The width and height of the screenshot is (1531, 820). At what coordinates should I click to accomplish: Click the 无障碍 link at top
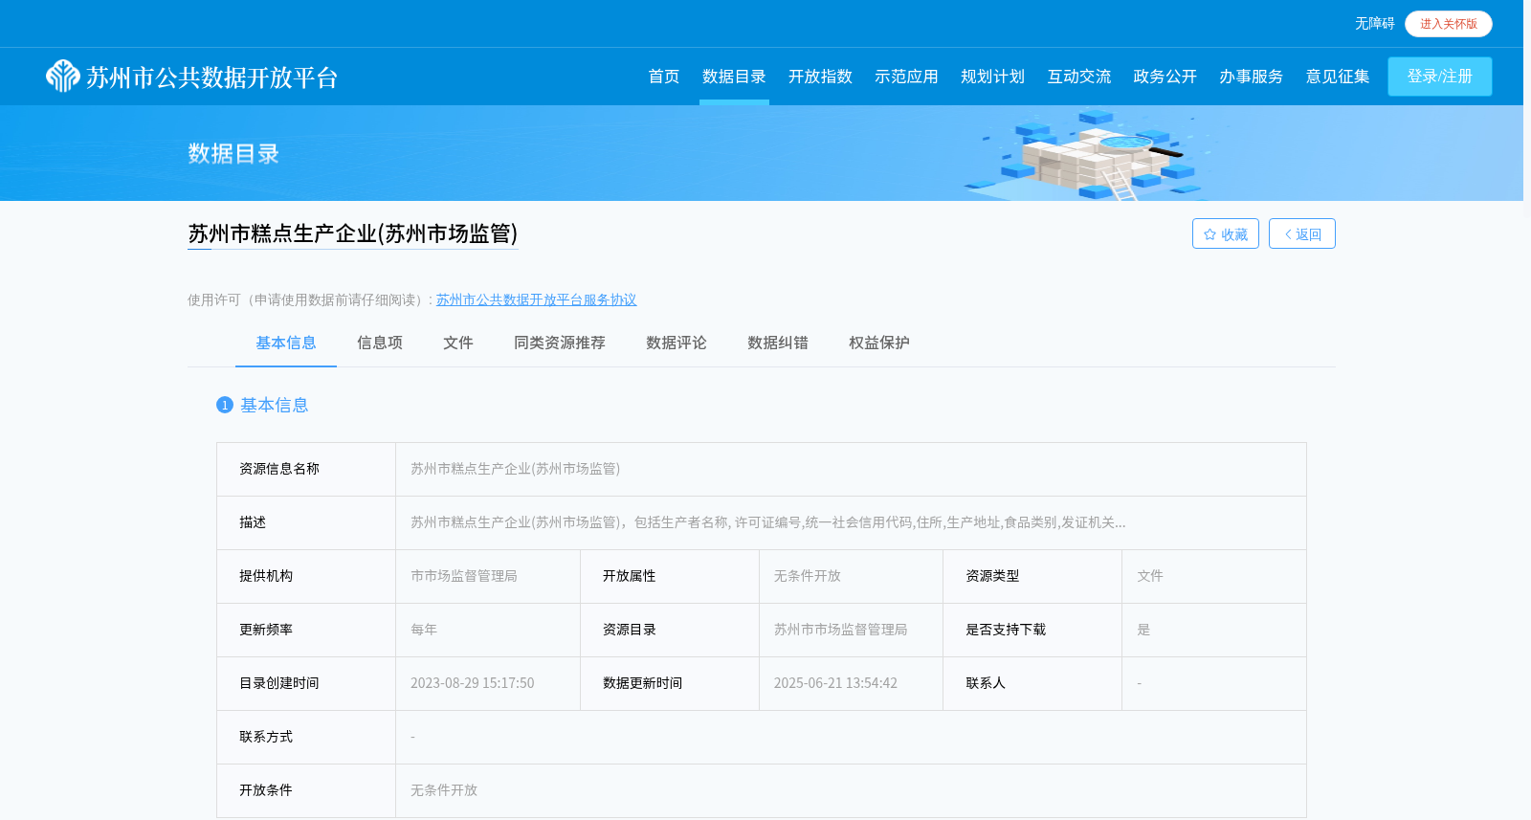tap(1374, 23)
